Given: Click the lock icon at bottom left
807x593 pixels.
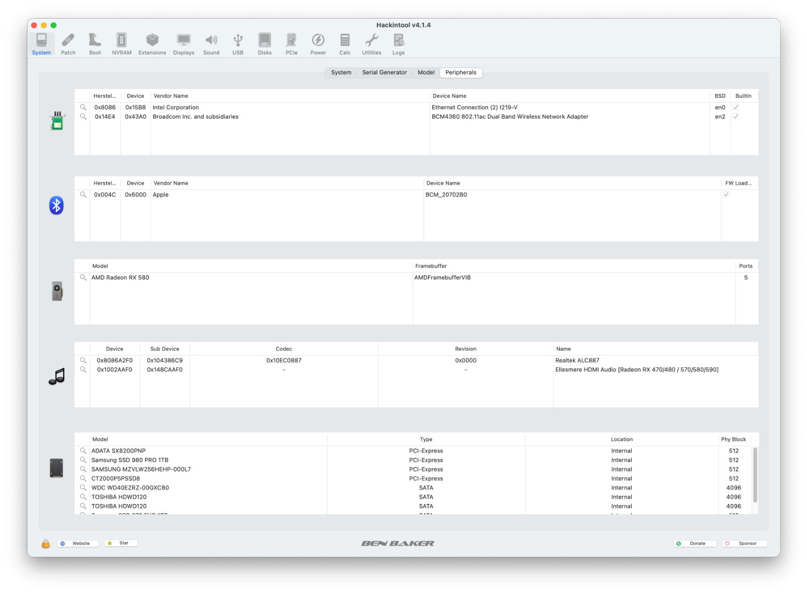Looking at the screenshot, I should [46, 544].
